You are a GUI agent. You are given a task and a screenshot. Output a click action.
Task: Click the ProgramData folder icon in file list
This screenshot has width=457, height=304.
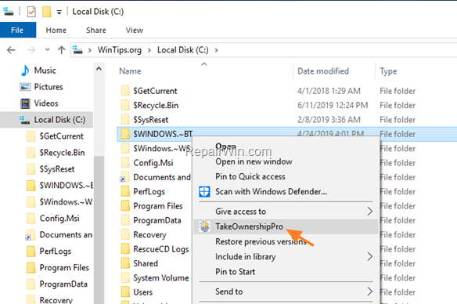point(125,220)
